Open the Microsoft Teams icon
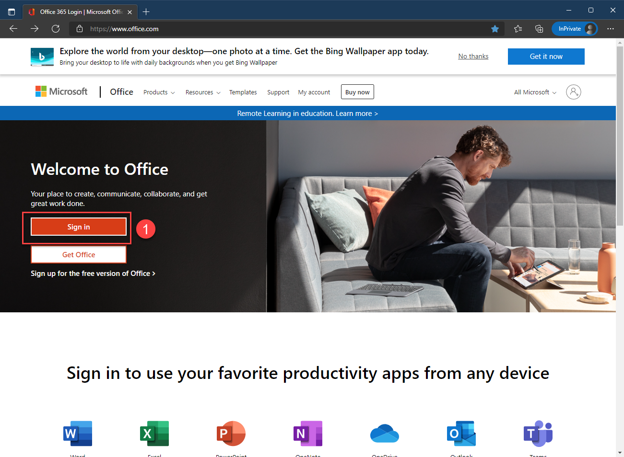This screenshot has height=457, width=624. click(x=538, y=433)
